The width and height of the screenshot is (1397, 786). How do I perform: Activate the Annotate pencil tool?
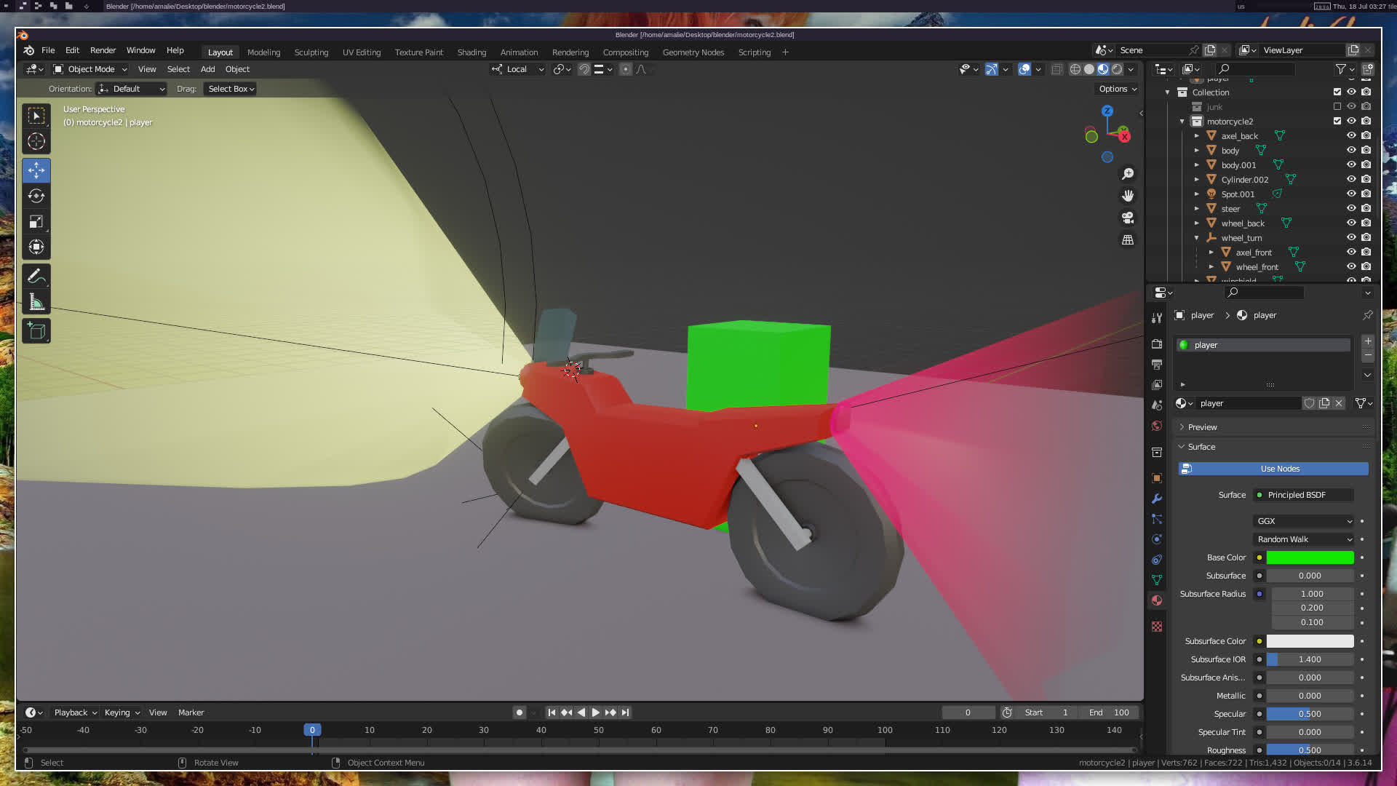[x=36, y=276]
